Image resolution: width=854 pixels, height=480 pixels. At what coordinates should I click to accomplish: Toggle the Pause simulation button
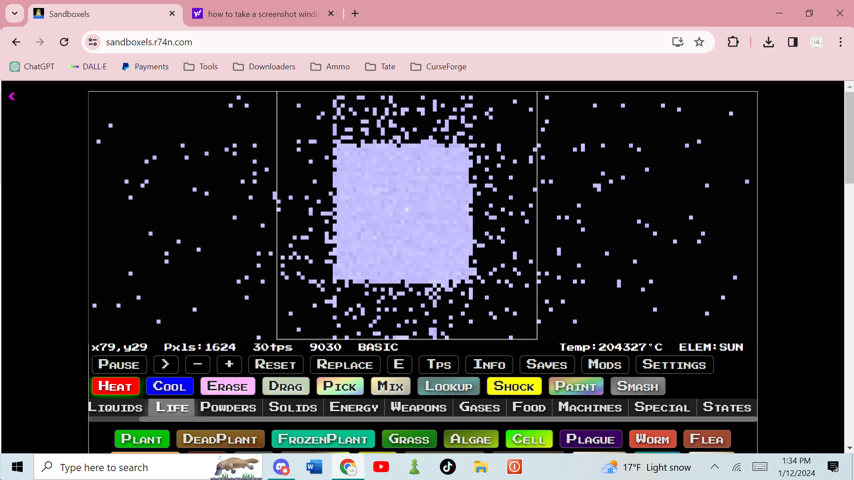click(119, 364)
